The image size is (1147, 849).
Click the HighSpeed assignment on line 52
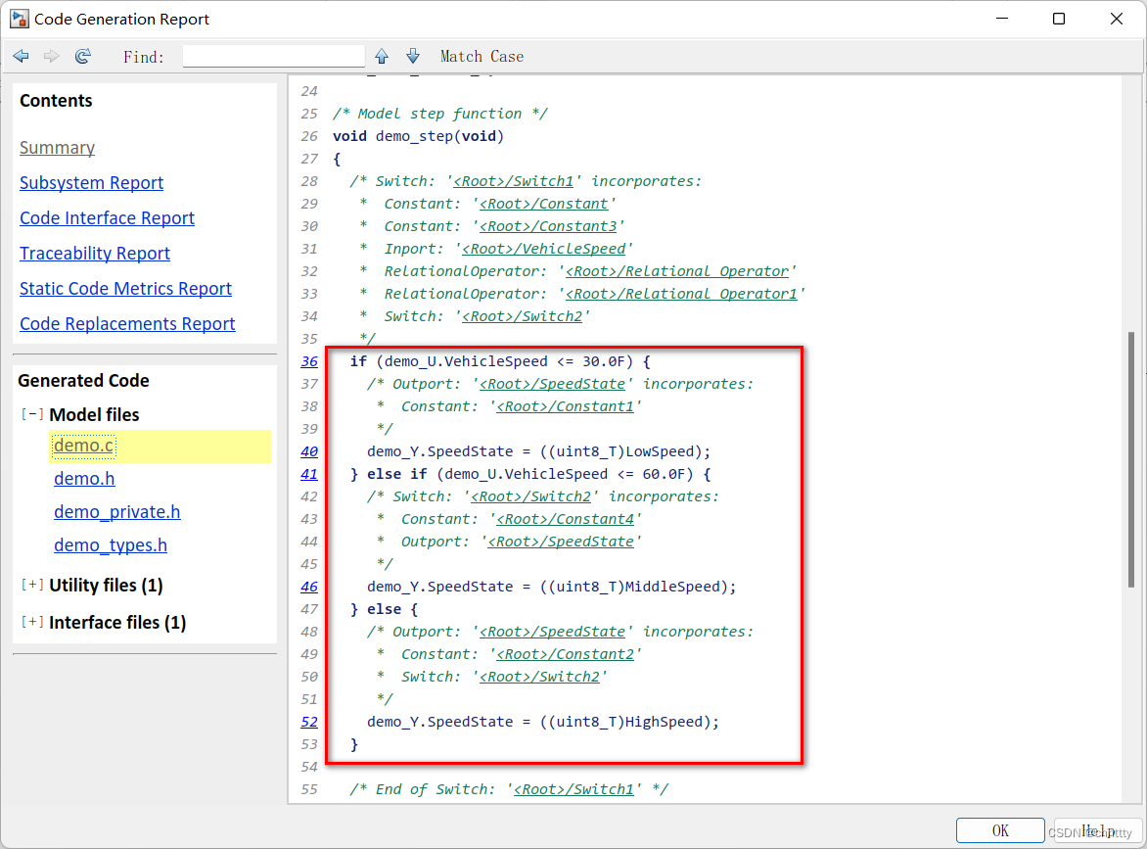tap(543, 723)
